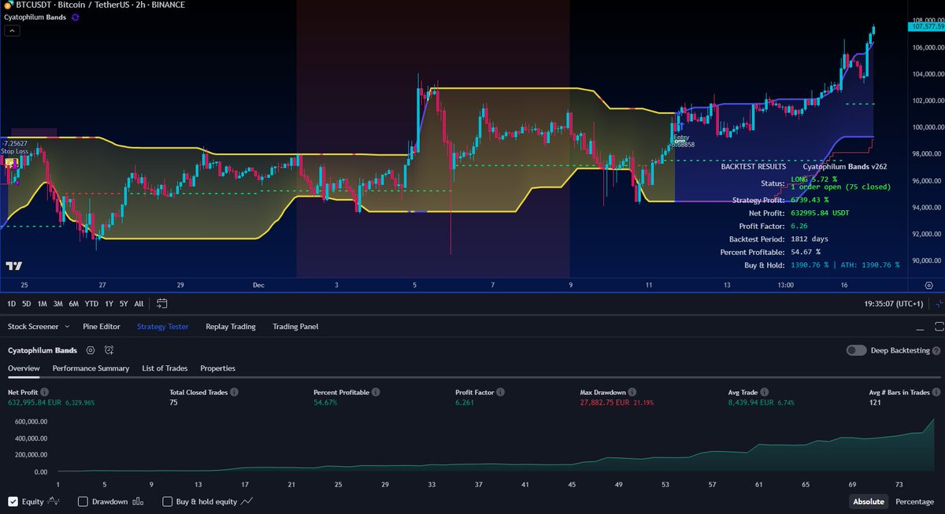Toggle the Deep Backtesting switch
This screenshot has height=514, width=945.
click(x=857, y=350)
